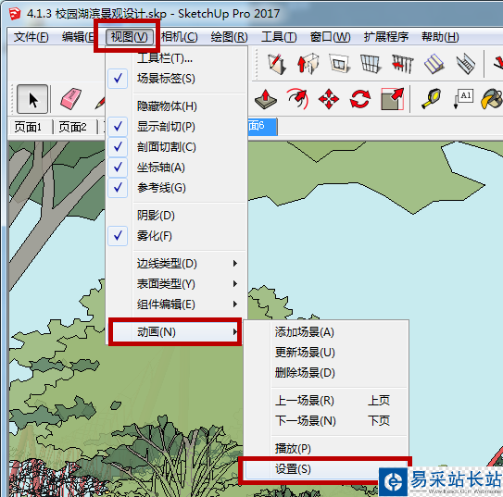
Task: Open the 动画(N) submenu
Action: click(x=176, y=332)
